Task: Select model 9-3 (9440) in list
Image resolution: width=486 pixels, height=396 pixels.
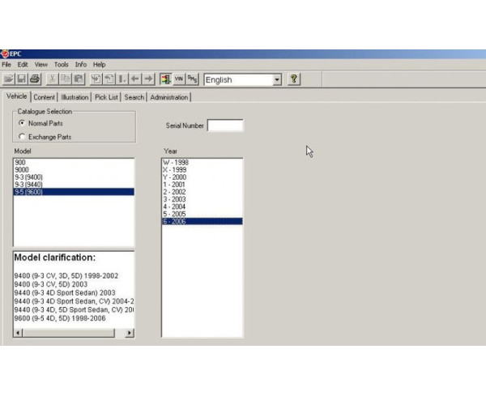Action: point(28,184)
